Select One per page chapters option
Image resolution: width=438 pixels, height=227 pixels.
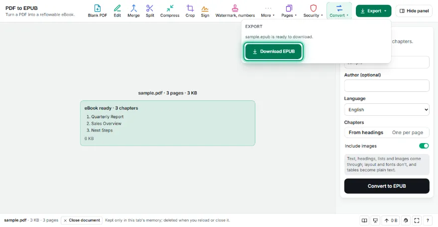point(408,133)
